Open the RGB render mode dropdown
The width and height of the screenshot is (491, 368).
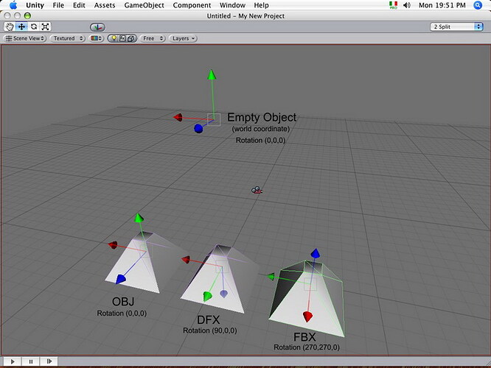coord(97,38)
